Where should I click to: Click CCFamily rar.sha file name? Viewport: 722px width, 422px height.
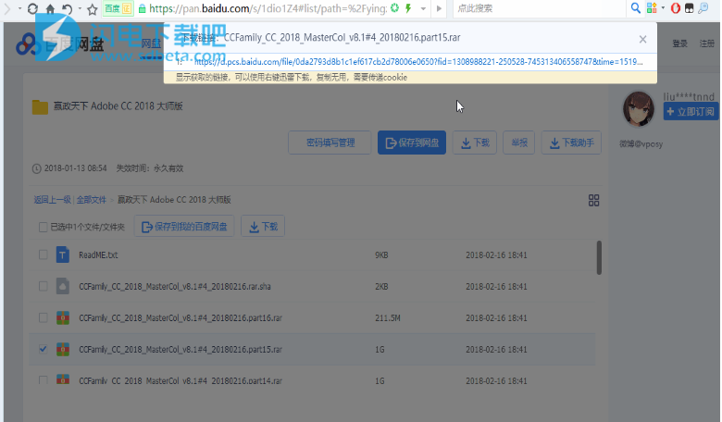pyautogui.click(x=175, y=286)
